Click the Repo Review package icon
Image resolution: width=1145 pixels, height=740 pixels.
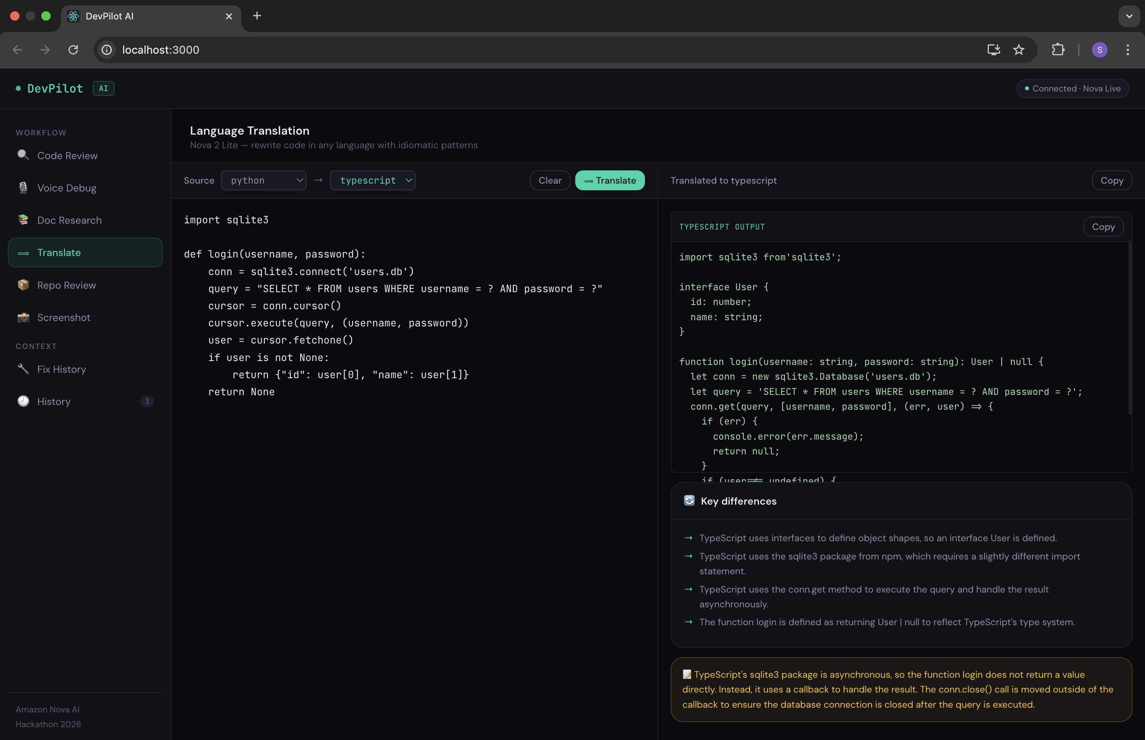[23, 285]
